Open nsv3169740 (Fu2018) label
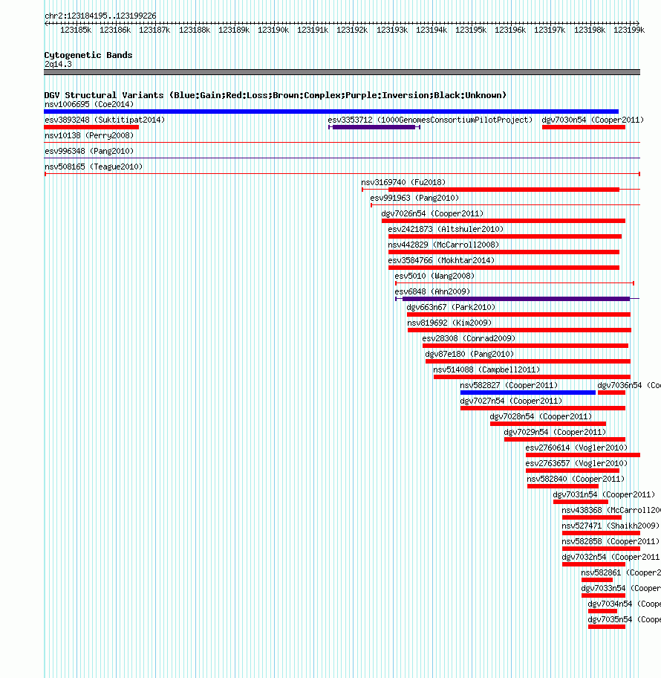This screenshot has height=678, width=661. click(x=403, y=182)
